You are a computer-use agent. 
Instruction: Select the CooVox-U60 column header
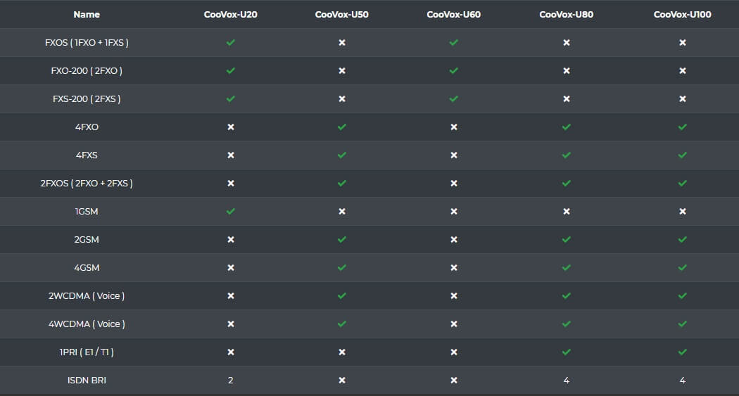454,14
